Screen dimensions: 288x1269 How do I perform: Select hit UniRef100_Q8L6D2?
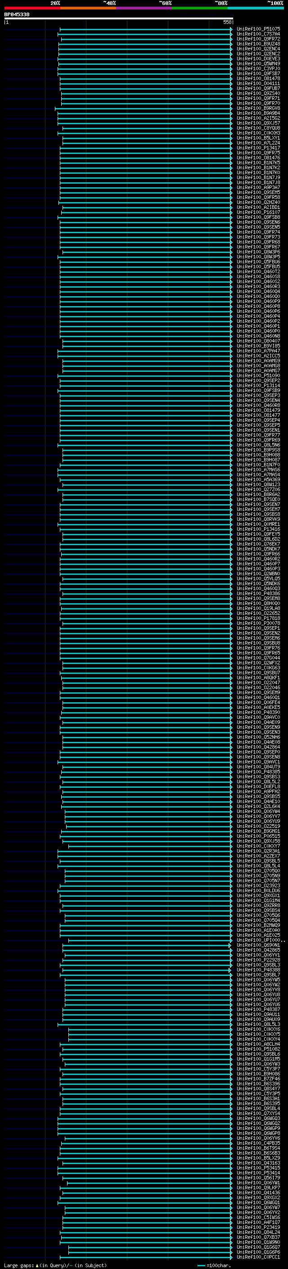258,539
